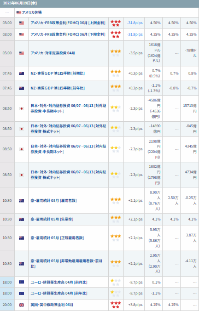Image resolution: width=199 pixels, height=311 pixels.
Task: Open 英国 英中銀政策金利 06月 link
Action: 52,305
